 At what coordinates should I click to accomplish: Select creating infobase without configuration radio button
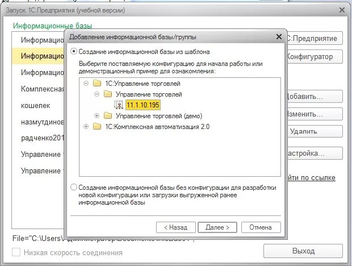coord(74,187)
